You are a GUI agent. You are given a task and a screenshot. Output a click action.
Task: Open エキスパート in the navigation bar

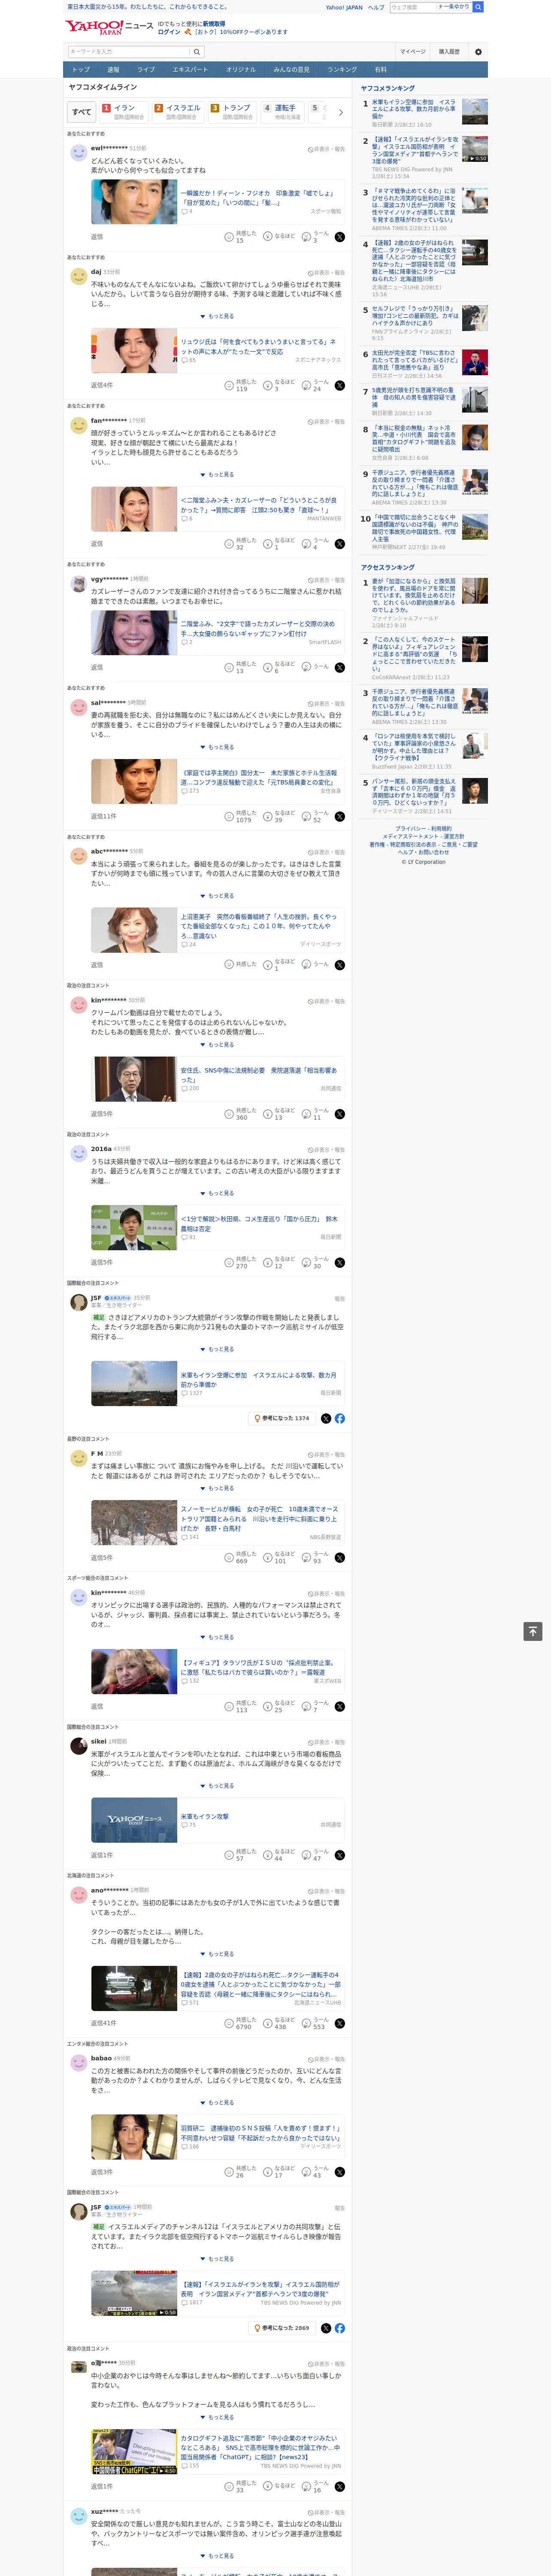tap(190, 70)
